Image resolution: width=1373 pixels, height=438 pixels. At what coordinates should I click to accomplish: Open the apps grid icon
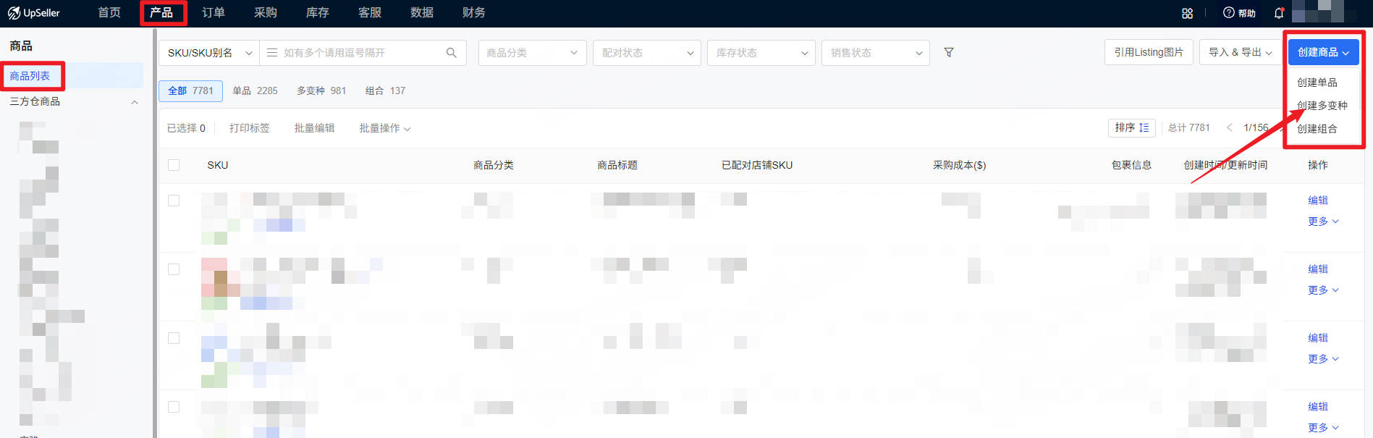point(1187,13)
